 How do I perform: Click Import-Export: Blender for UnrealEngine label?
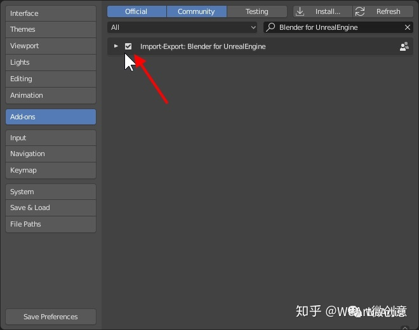203,46
